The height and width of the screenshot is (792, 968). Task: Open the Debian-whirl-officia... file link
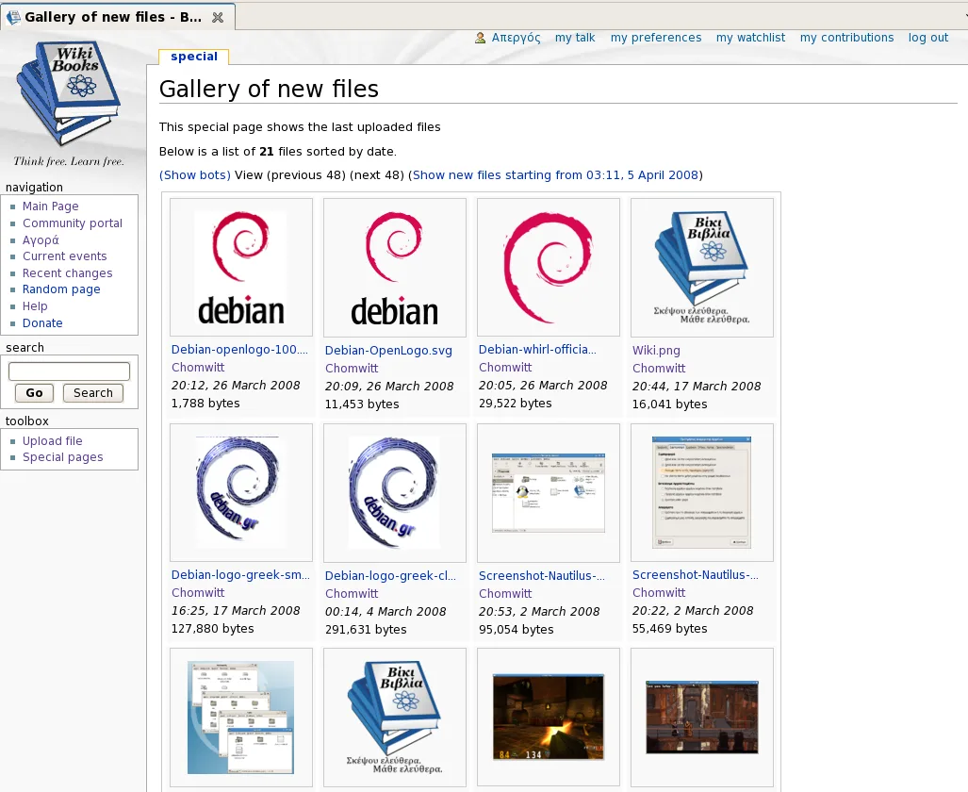pyautogui.click(x=537, y=350)
